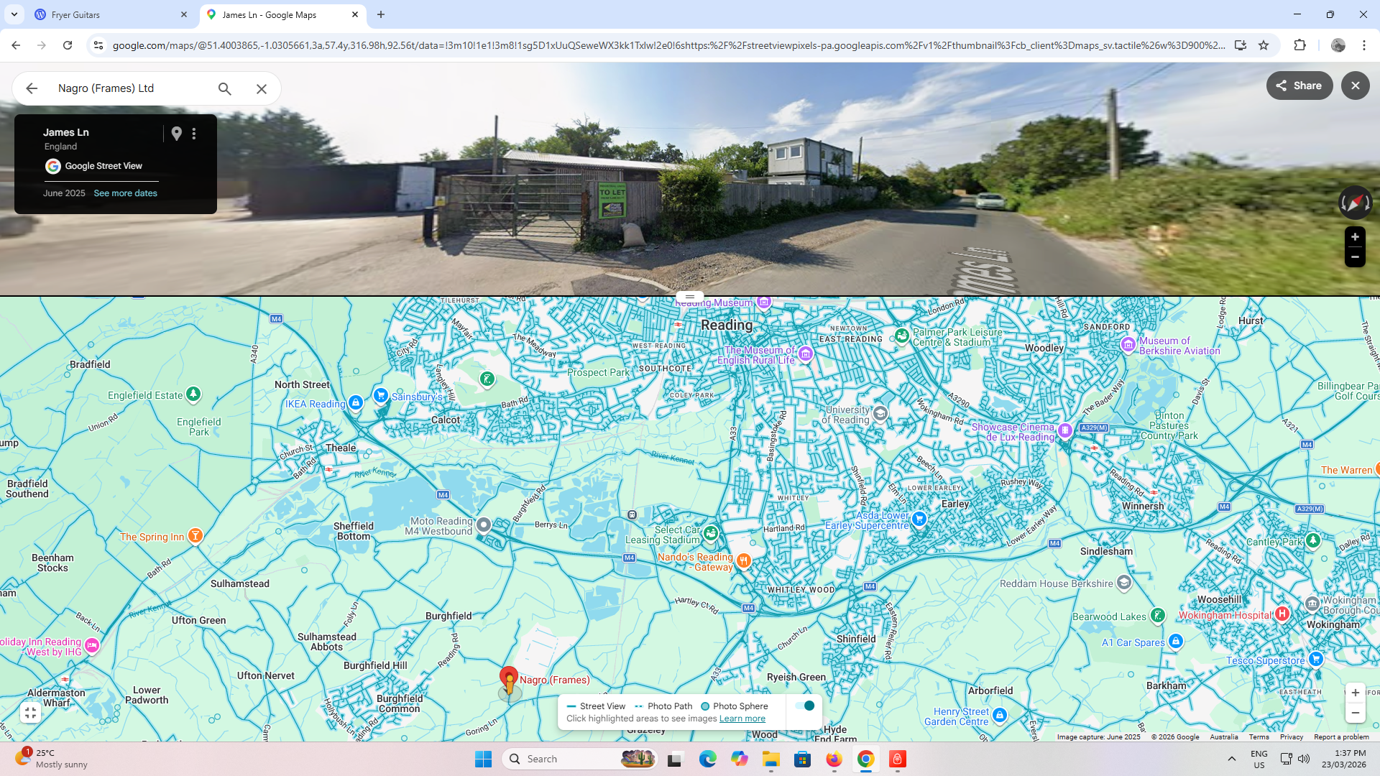Screen dimensions: 1380x776
Task: Open tab search dropdown in Chrome
Action: tap(14, 14)
